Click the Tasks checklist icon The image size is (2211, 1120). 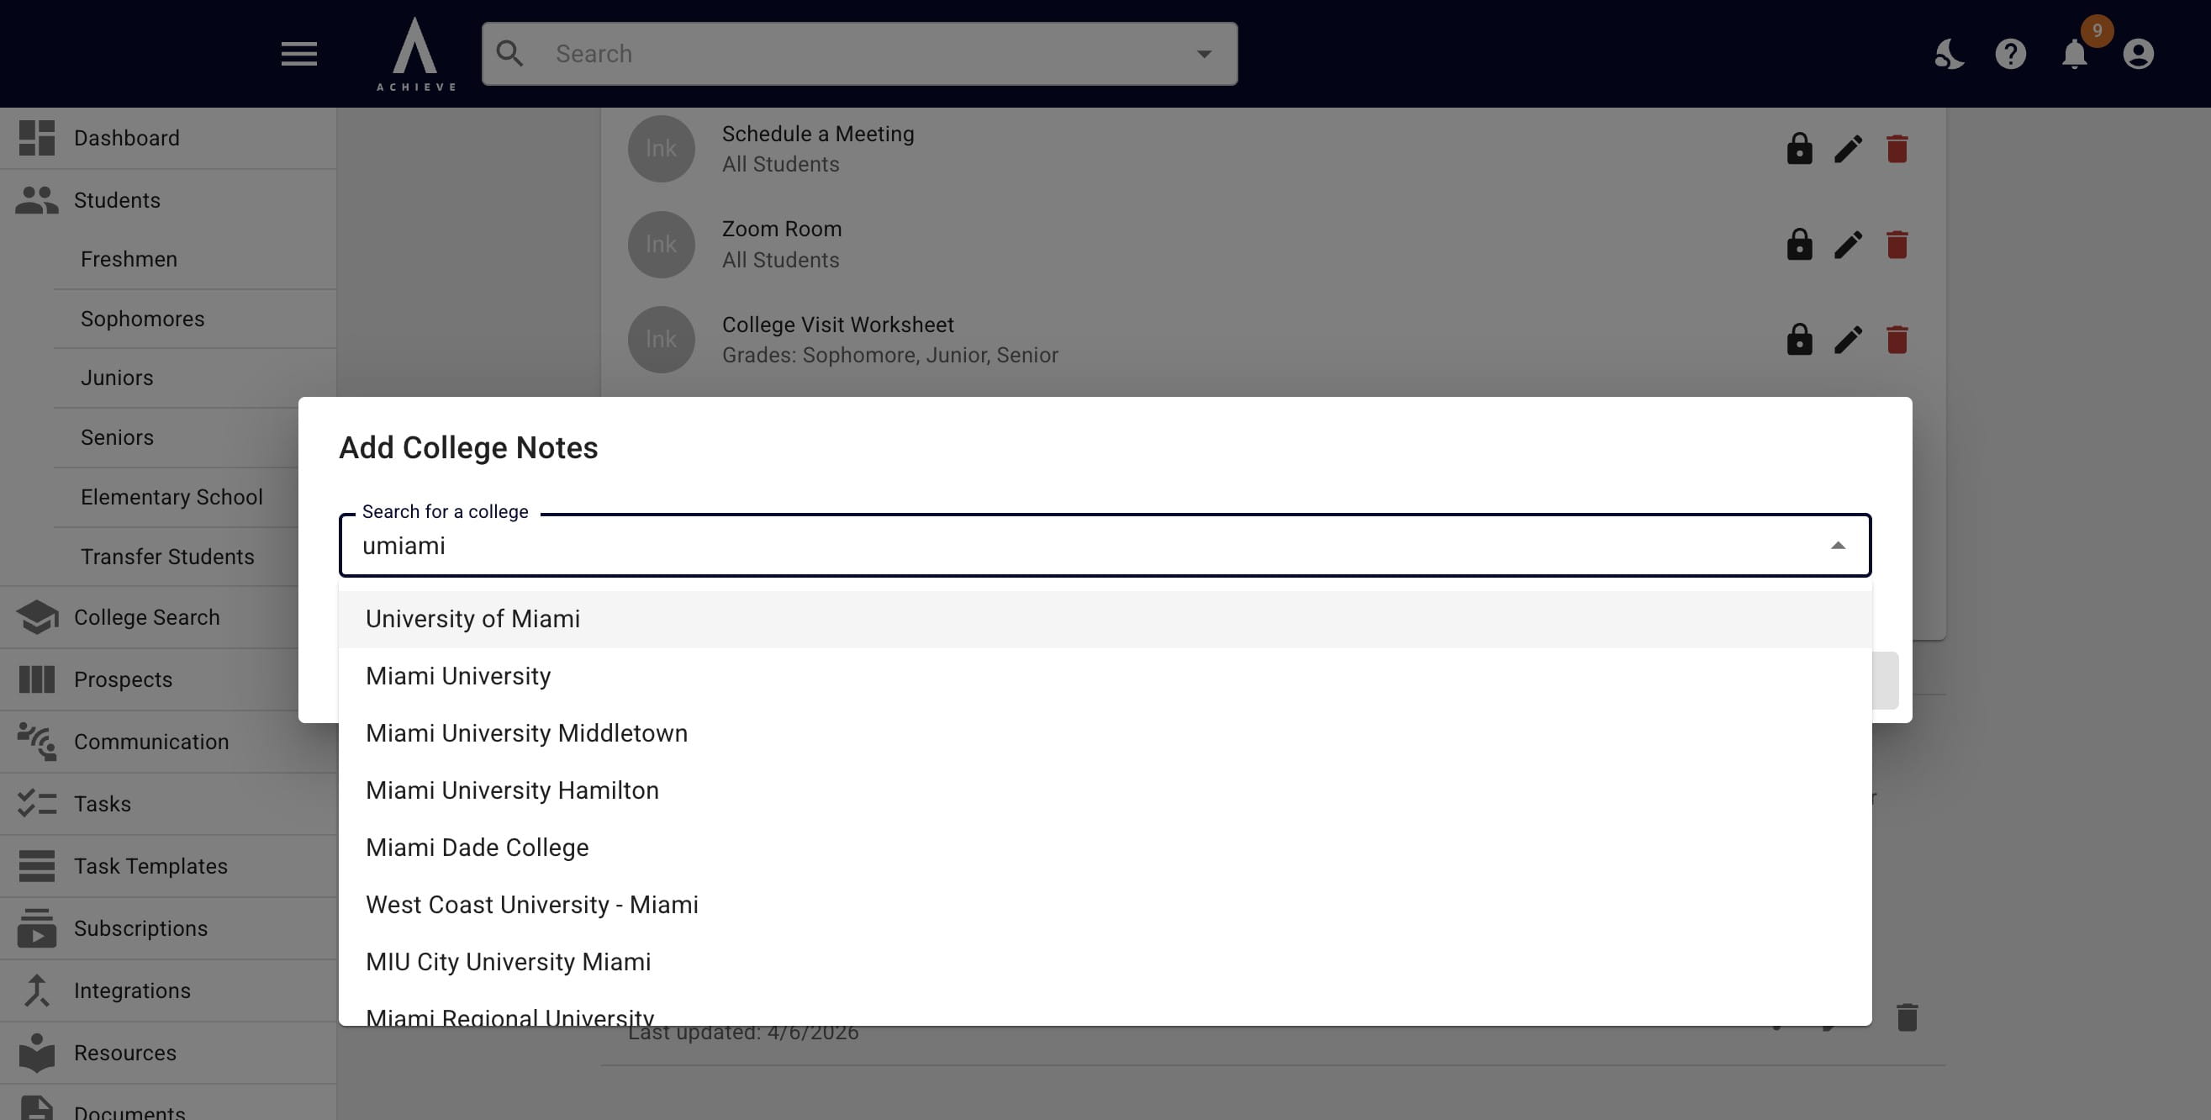pyautogui.click(x=37, y=803)
